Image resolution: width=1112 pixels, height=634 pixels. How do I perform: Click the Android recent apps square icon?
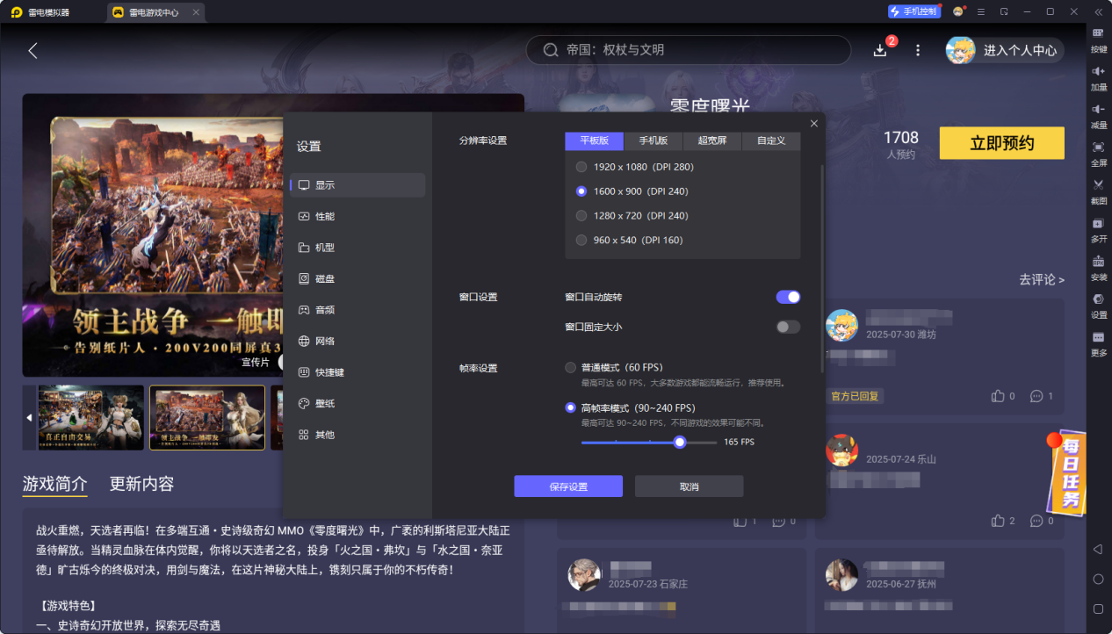1098,609
